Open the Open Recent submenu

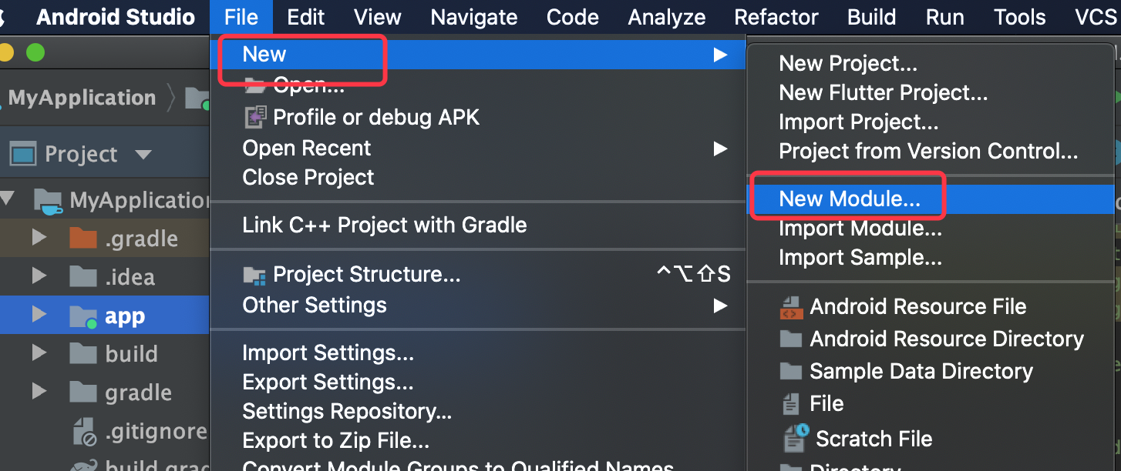307,148
